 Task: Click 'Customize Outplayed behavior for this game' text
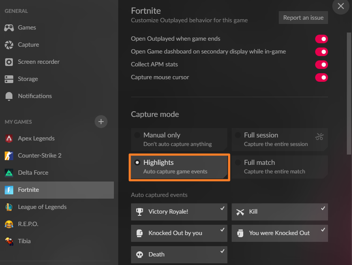(x=189, y=21)
